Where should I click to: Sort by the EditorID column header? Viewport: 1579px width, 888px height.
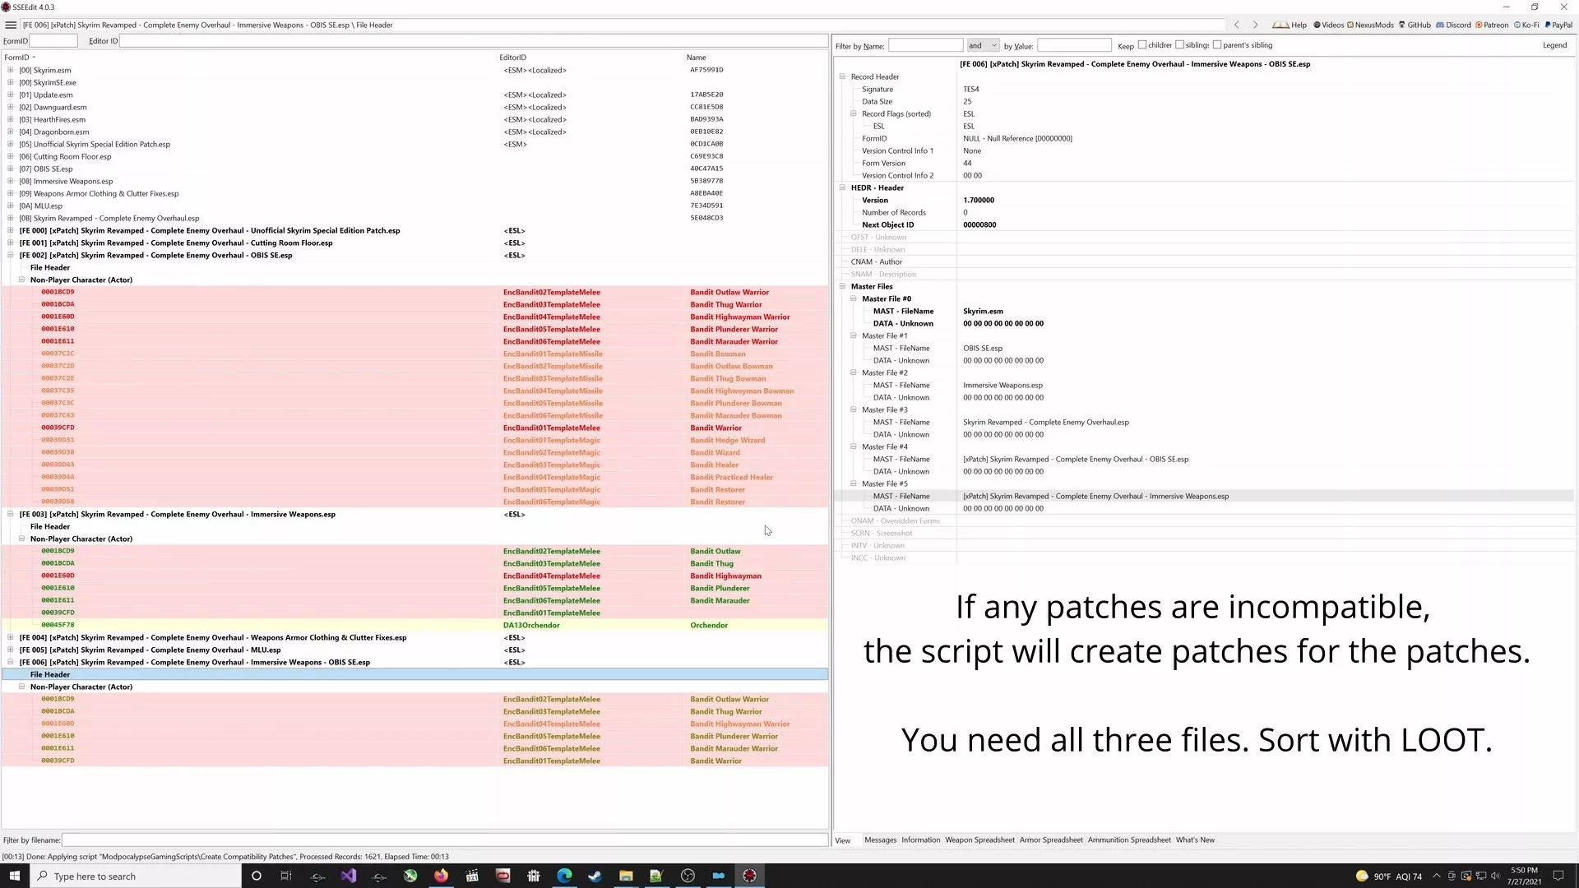tap(512, 58)
